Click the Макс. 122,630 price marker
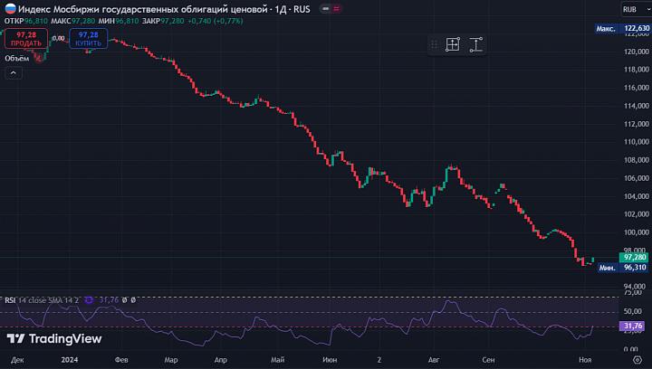652x369 pixels. [622, 28]
